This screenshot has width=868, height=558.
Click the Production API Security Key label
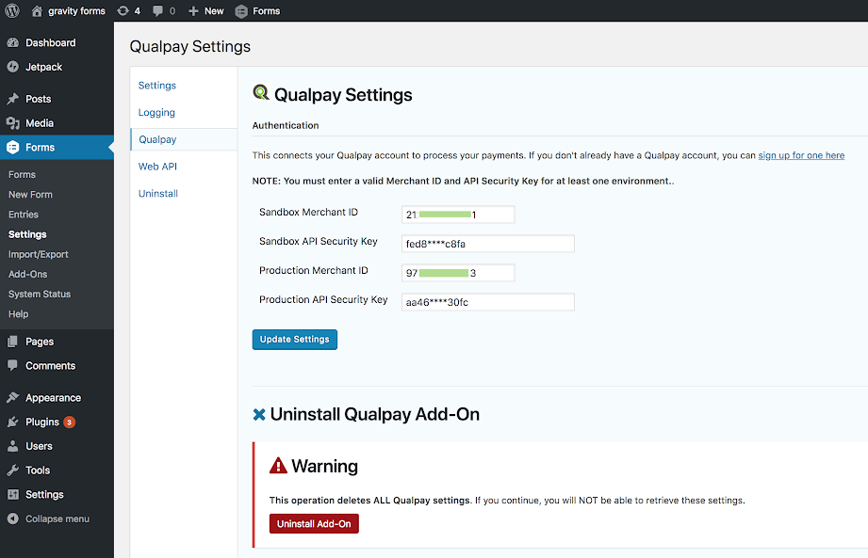coord(323,299)
